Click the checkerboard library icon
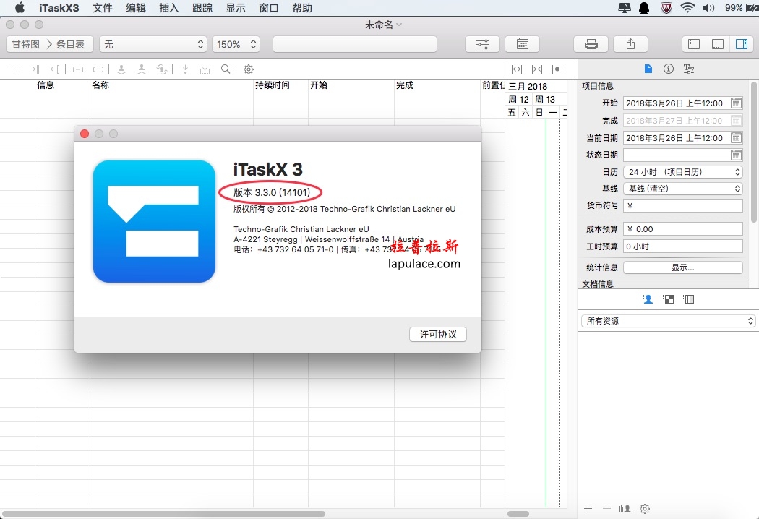This screenshot has width=759, height=519. [x=669, y=299]
